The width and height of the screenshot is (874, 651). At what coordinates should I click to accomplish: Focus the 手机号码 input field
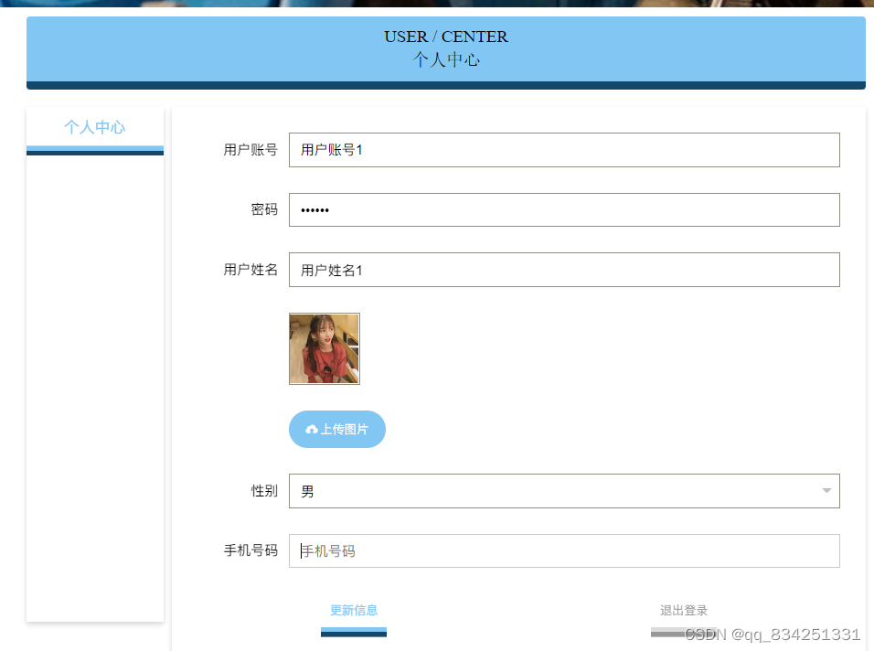click(x=564, y=550)
